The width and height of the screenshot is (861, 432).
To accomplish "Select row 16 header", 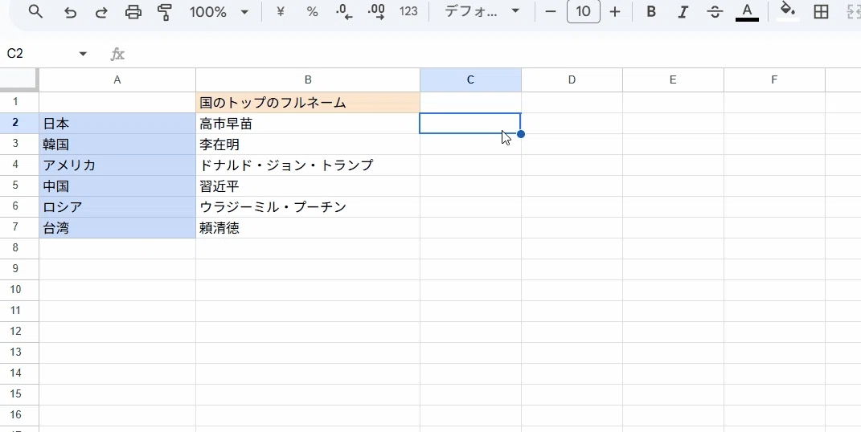I will point(19,414).
